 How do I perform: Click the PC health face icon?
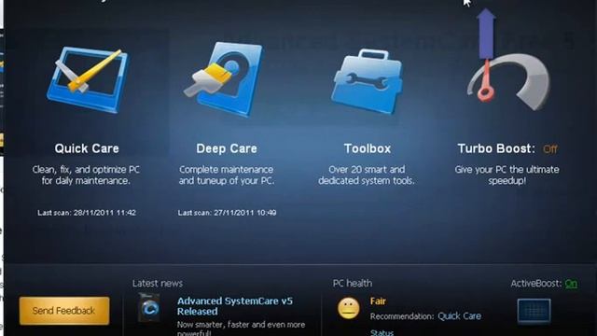pos(348,308)
